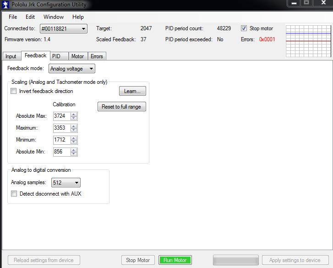Minimize the Jrk Configuration Utility window

(294, 3)
